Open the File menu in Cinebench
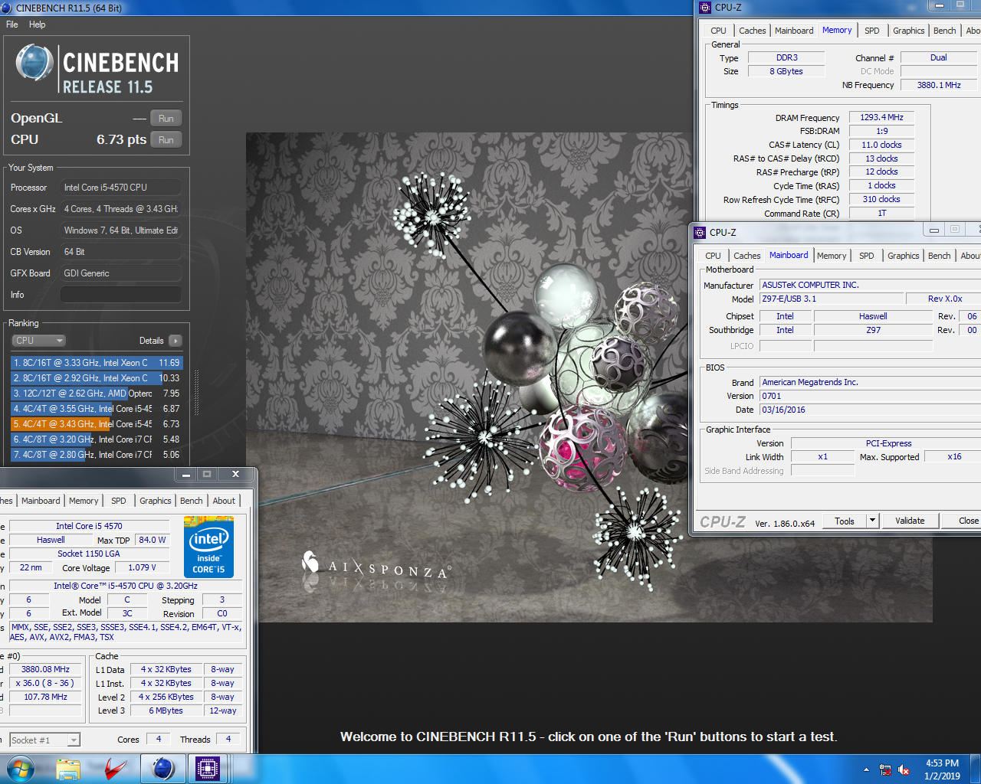This screenshot has height=784, width=981. (x=12, y=24)
